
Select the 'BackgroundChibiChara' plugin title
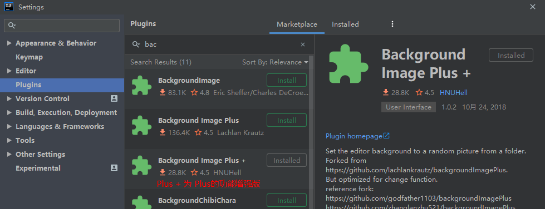(x=197, y=200)
